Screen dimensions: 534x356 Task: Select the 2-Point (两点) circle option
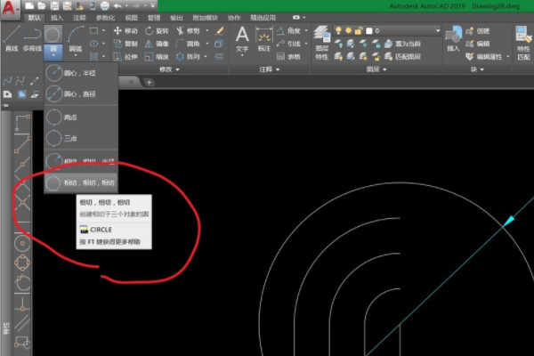pyautogui.click(x=81, y=117)
